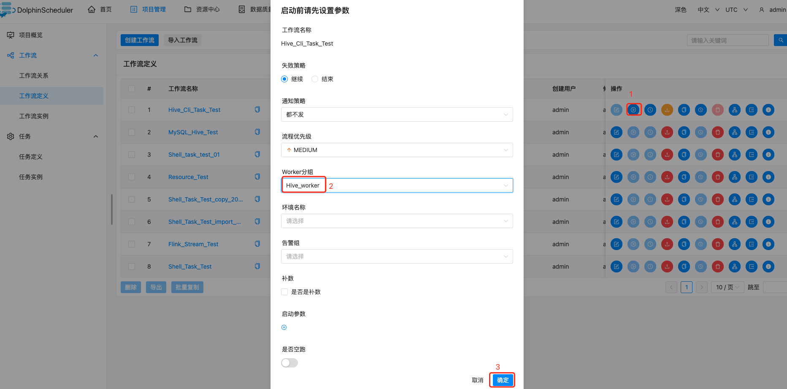Screen dimensions: 787x389
Task: Click version info icon for Shell_Task_Test
Action: point(768,267)
